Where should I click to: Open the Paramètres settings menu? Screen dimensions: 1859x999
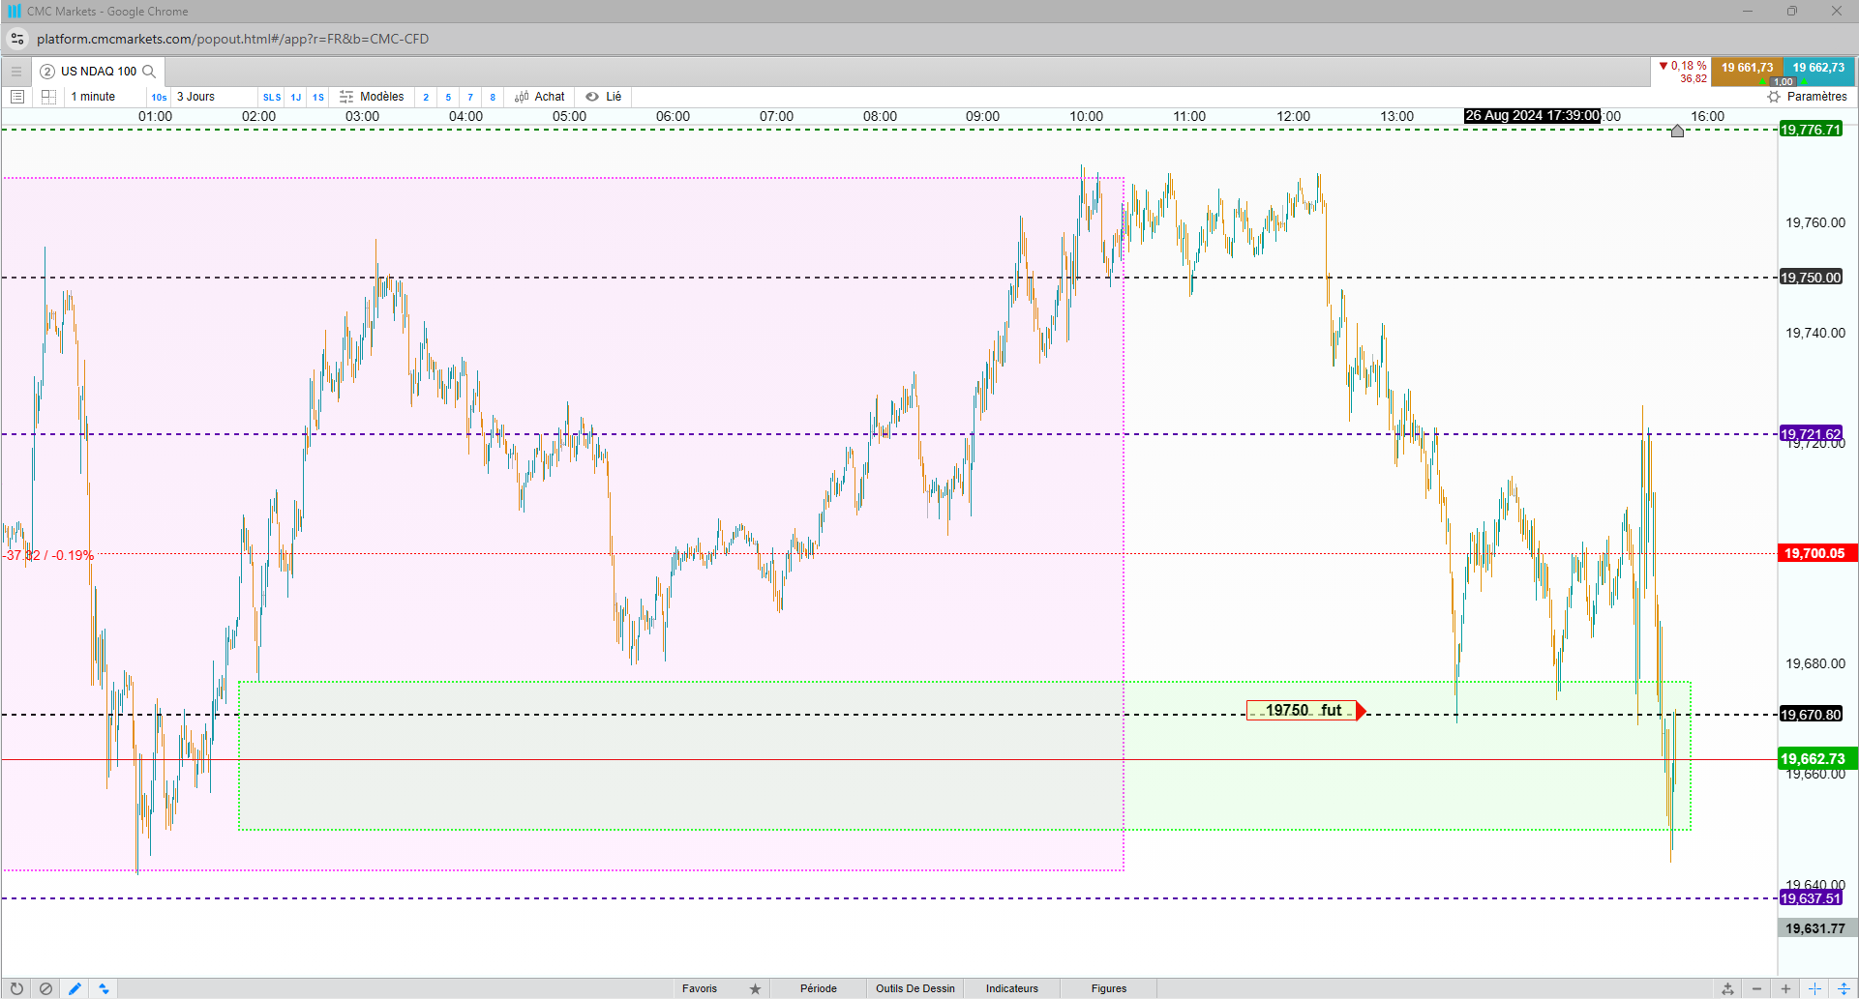point(1807,97)
